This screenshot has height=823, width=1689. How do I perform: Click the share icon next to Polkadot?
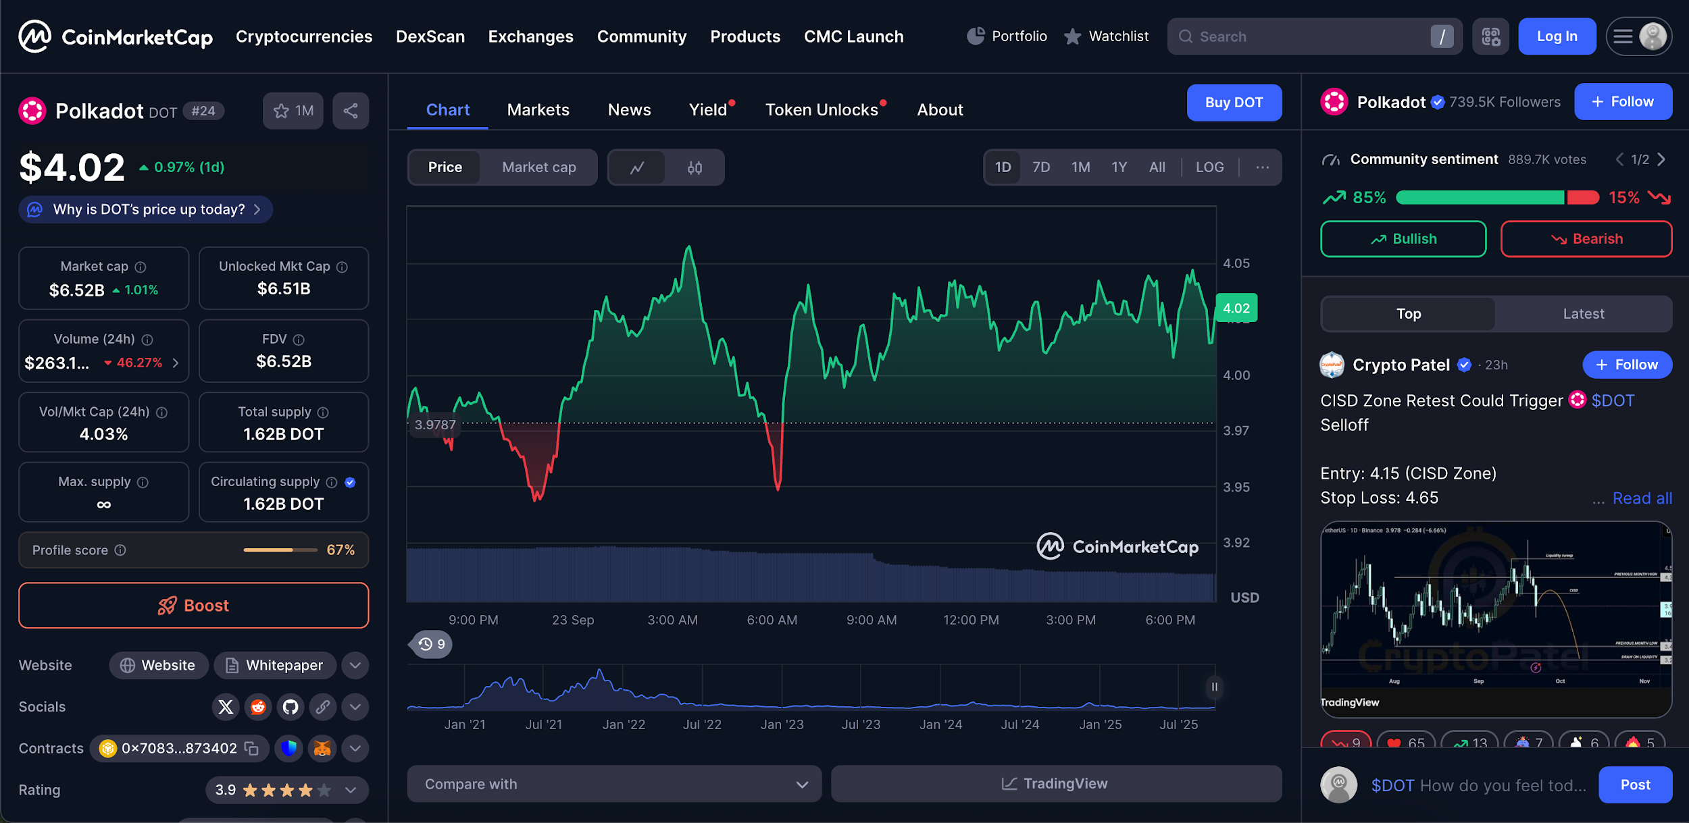point(350,111)
